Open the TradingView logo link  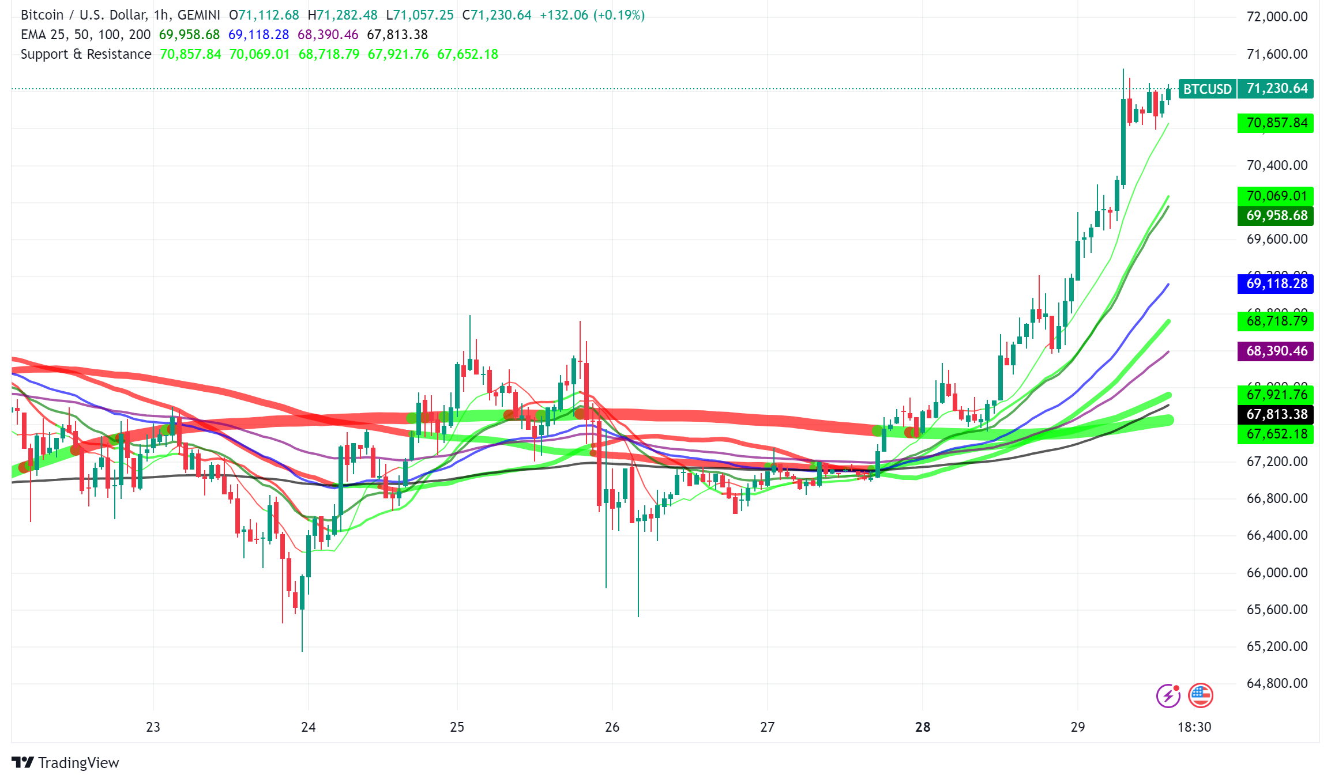click(x=65, y=762)
